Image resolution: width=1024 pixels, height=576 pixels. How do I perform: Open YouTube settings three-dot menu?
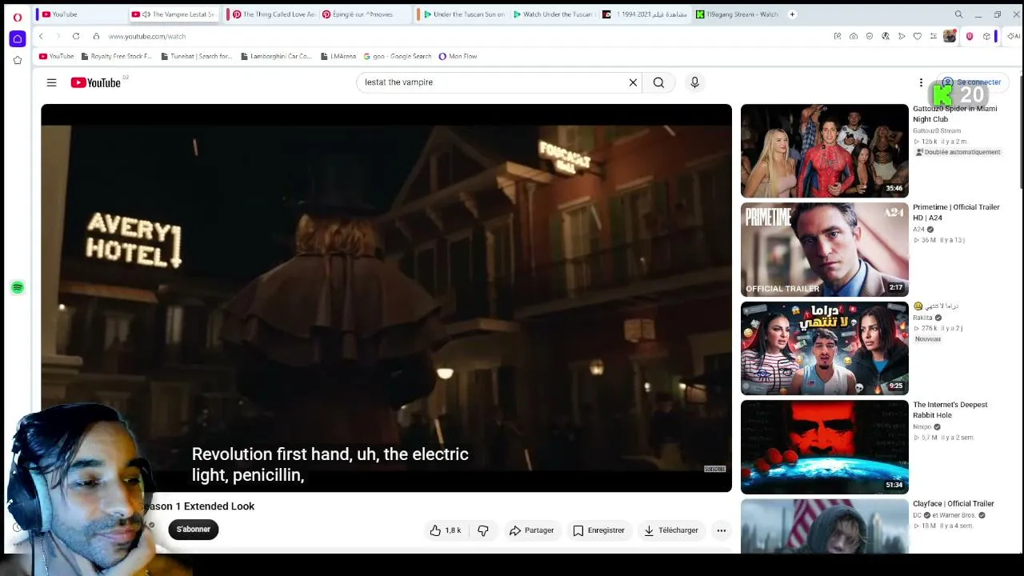pyautogui.click(x=921, y=82)
